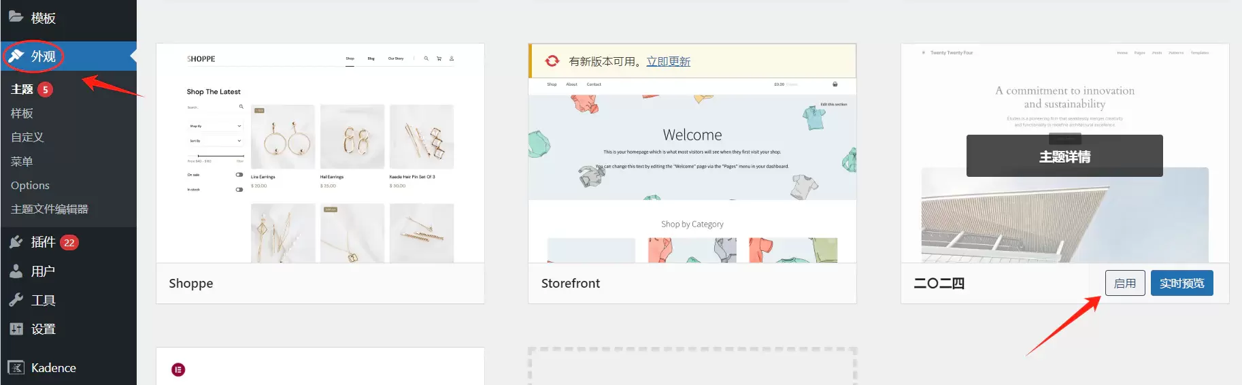Click the 工具 wrench icon
This screenshot has height=385, width=1242.
click(16, 300)
